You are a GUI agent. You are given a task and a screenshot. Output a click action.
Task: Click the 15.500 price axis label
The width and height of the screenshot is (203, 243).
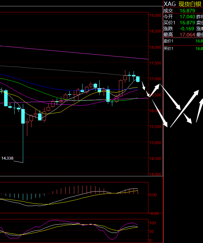click(x=155, y=126)
